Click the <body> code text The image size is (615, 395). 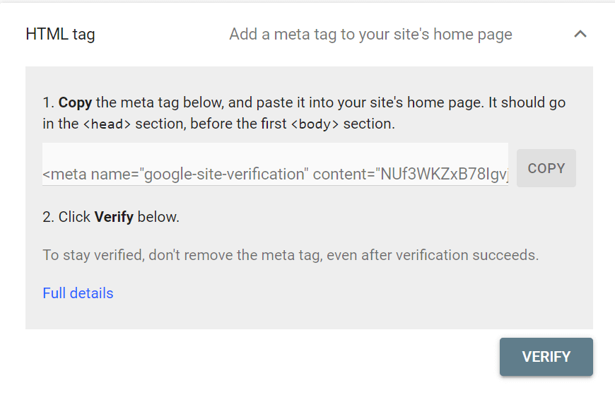tap(315, 124)
